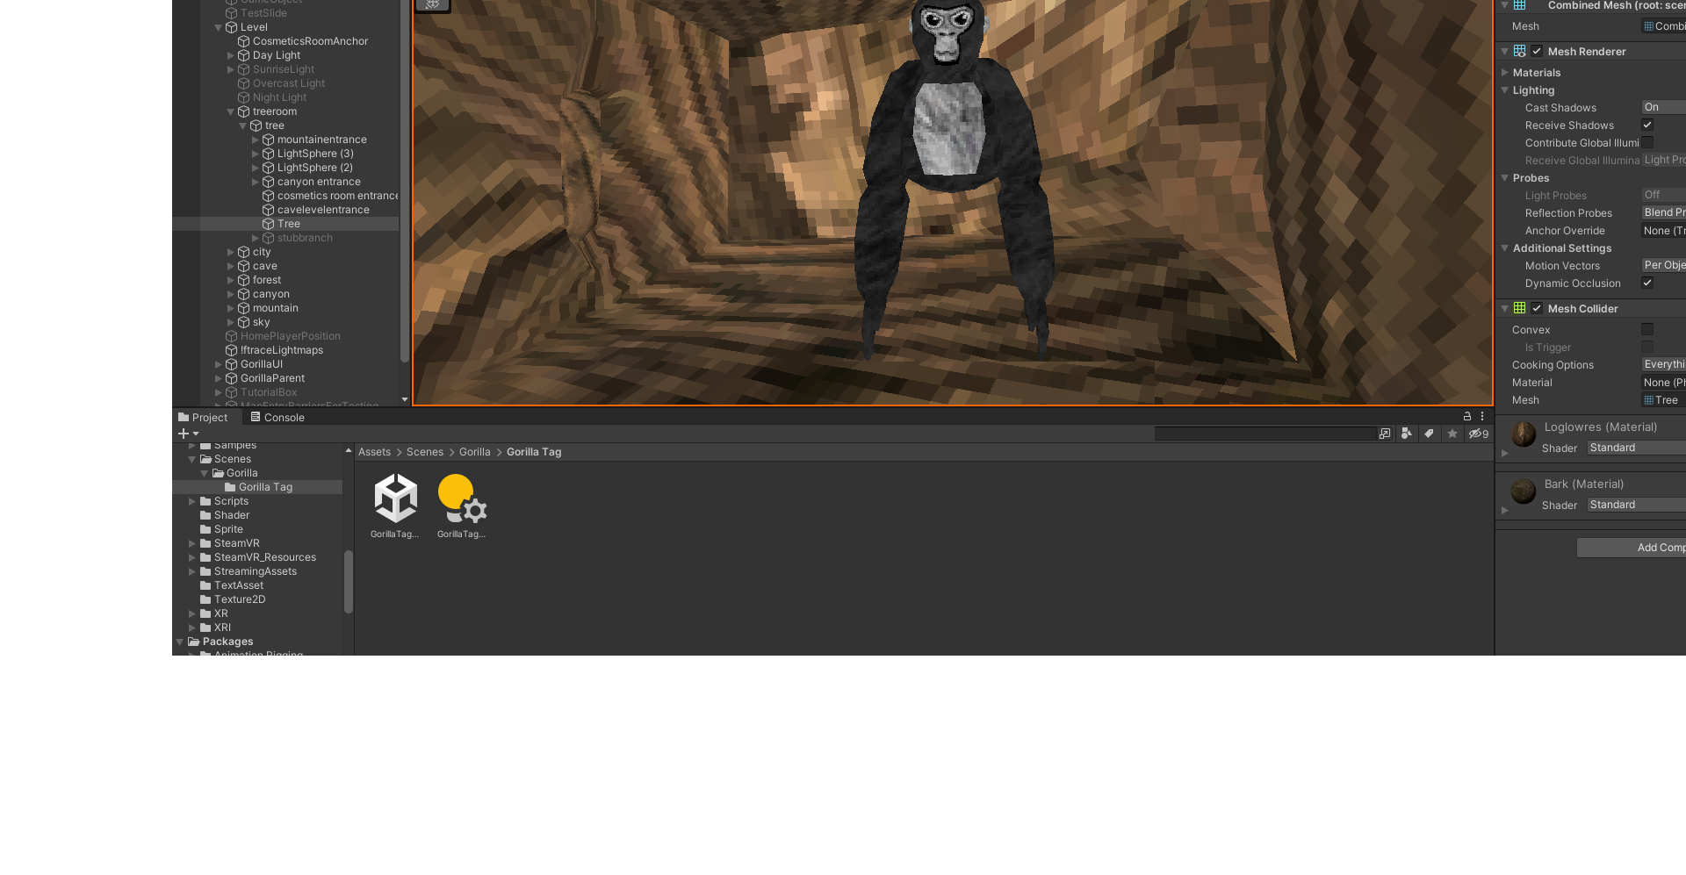
Task: Select the SteamVR folder in Project tree
Action: click(x=237, y=543)
